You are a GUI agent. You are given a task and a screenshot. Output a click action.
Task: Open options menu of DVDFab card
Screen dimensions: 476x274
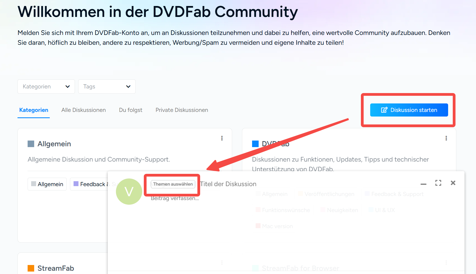click(x=446, y=138)
